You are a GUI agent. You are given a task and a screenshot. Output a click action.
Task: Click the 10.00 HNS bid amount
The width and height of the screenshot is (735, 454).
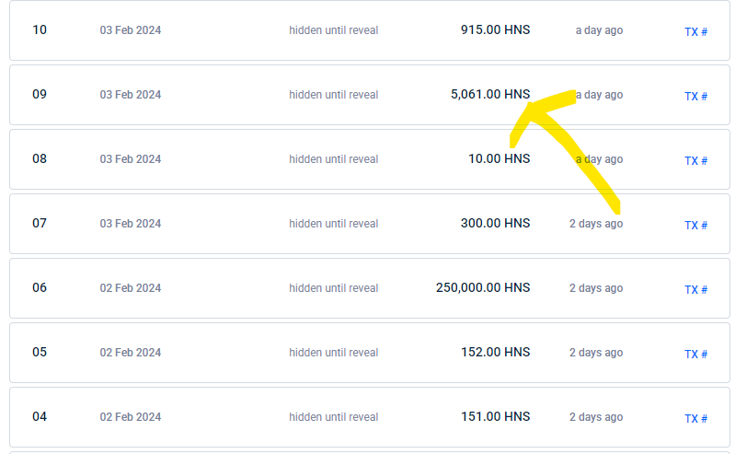coord(499,158)
